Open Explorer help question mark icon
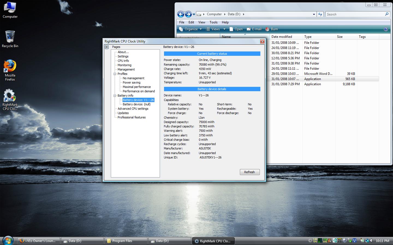This screenshot has width=393, height=245. pyautogui.click(x=386, y=29)
